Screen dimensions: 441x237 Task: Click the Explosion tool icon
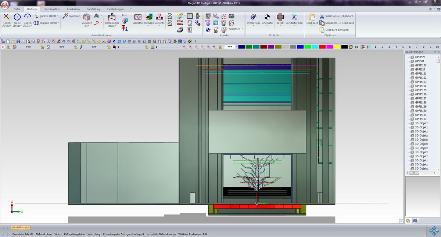click(x=65, y=16)
